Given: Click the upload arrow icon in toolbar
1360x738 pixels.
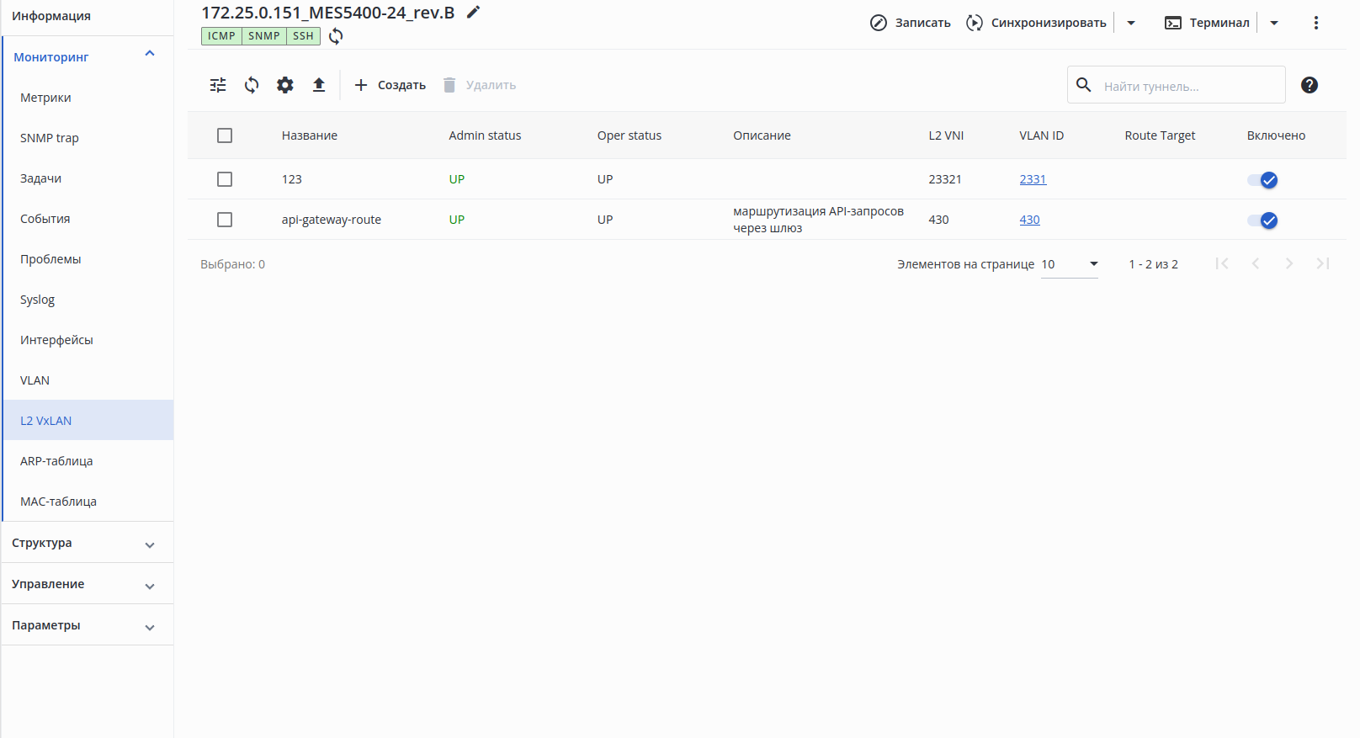Looking at the screenshot, I should (319, 85).
